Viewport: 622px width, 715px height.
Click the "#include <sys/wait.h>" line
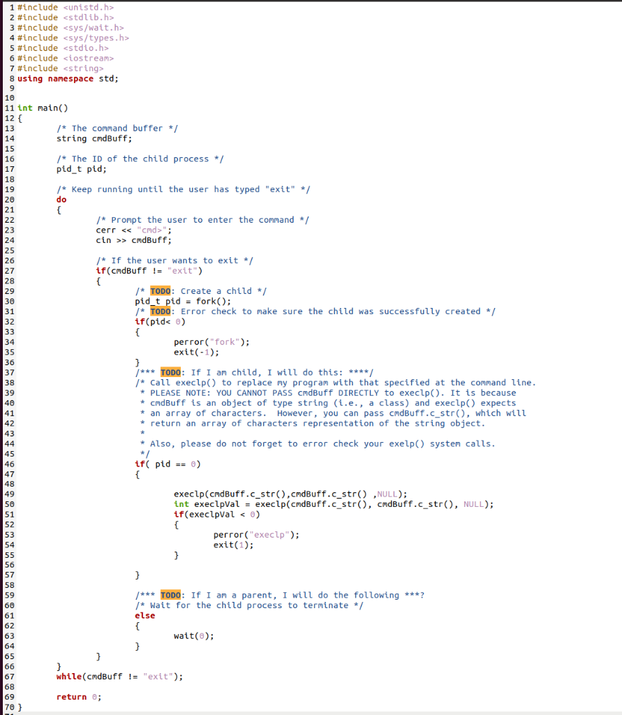click(x=71, y=28)
